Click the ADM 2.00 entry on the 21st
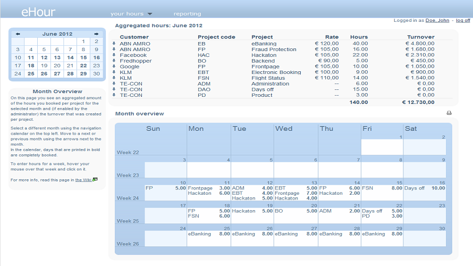Screen dimensions: 473x266 pos(340,211)
